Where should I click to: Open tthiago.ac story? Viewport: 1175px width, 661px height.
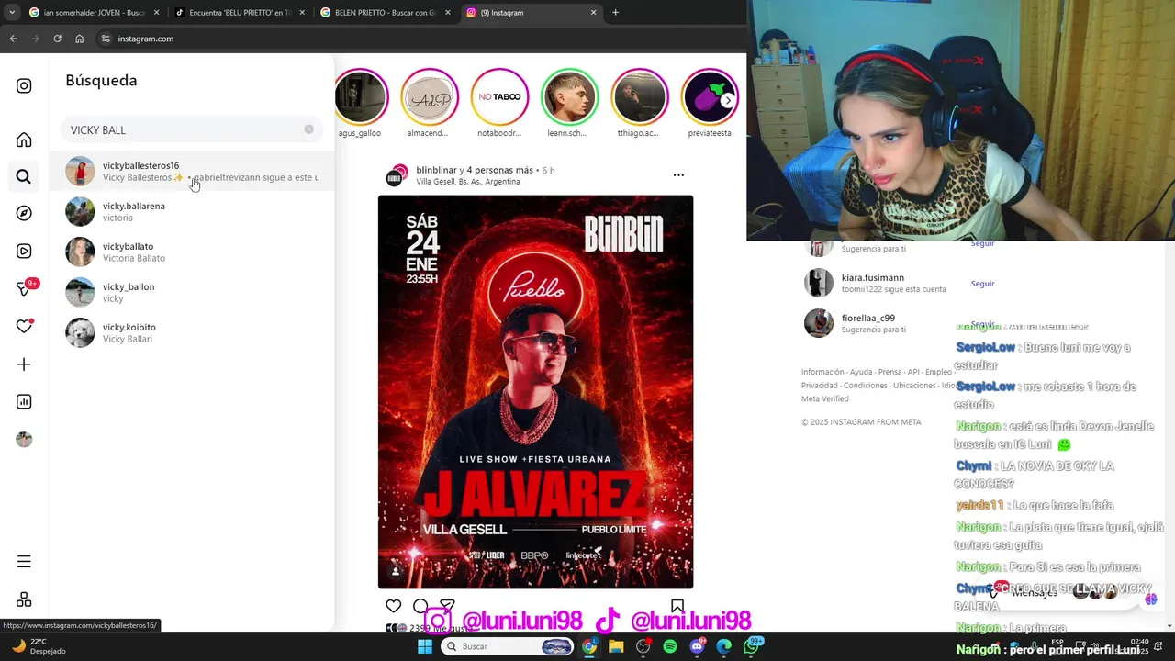639,104
